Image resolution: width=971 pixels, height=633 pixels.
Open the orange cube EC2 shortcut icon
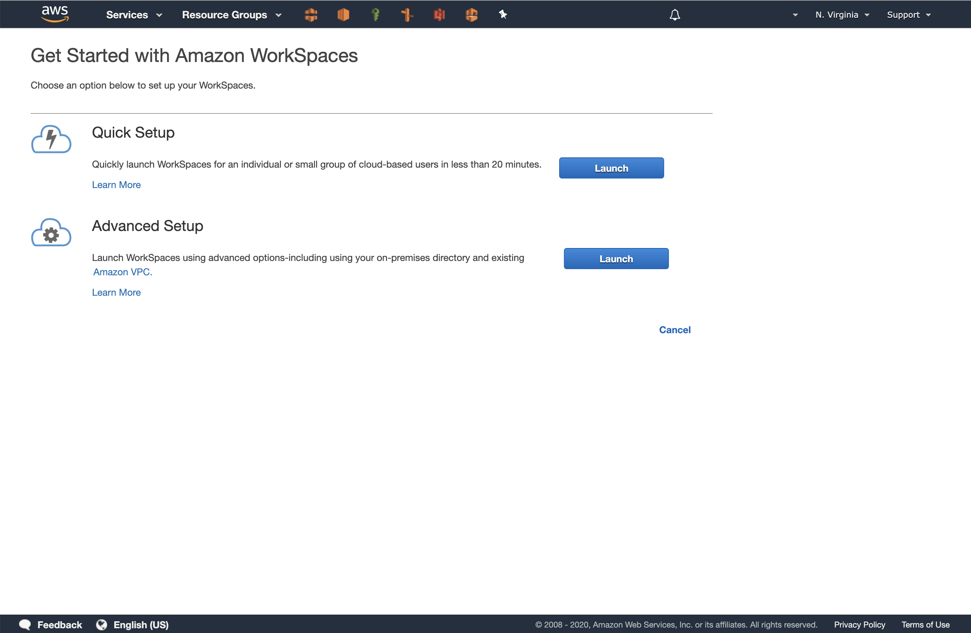pyautogui.click(x=343, y=15)
